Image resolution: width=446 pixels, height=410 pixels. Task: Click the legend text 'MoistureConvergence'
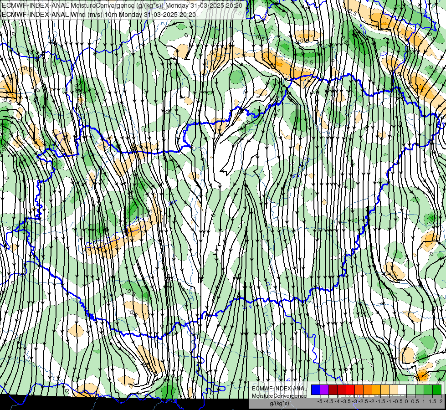(279, 396)
